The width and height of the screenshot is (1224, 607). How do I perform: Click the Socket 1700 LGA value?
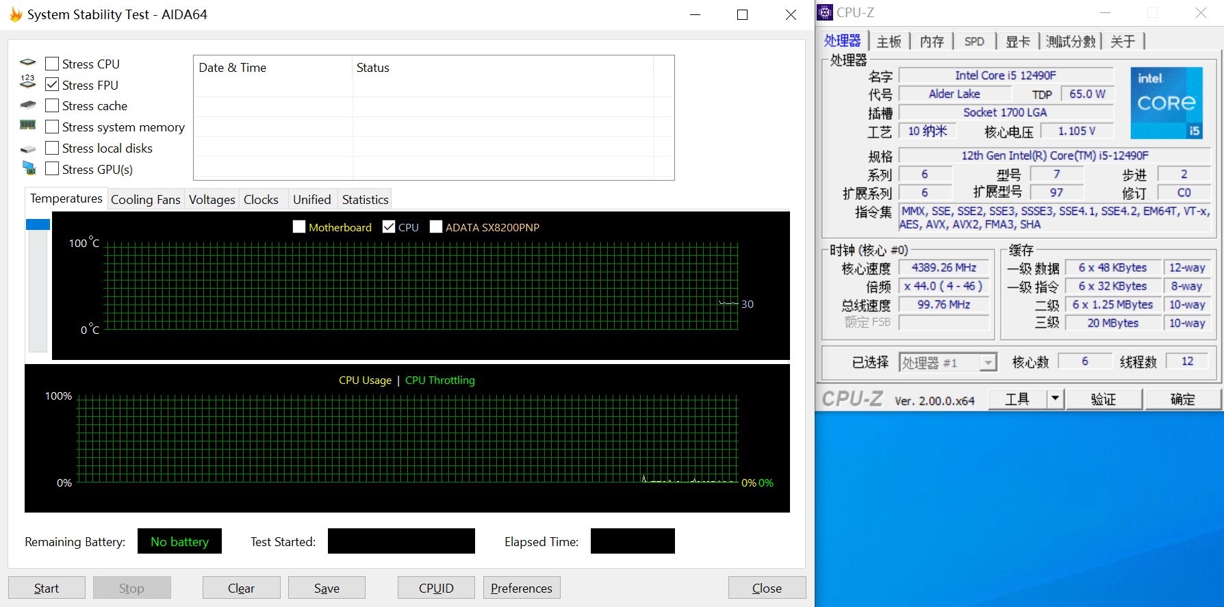pyautogui.click(x=1006, y=112)
